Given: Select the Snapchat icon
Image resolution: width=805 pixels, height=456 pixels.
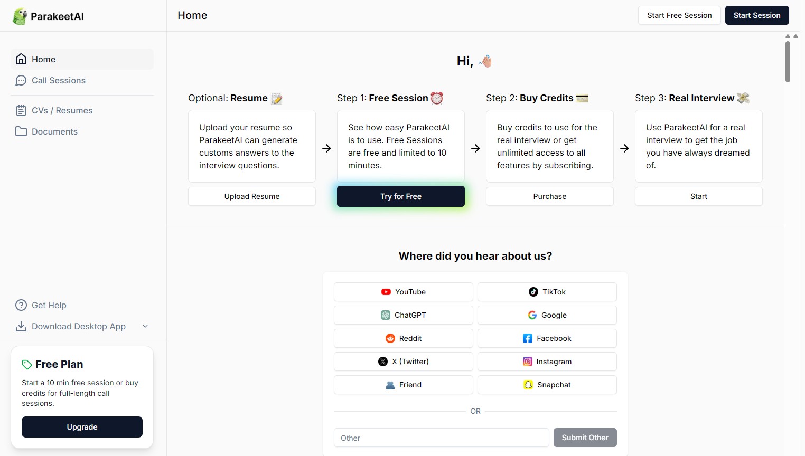Looking at the screenshot, I should [x=528, y=385].
